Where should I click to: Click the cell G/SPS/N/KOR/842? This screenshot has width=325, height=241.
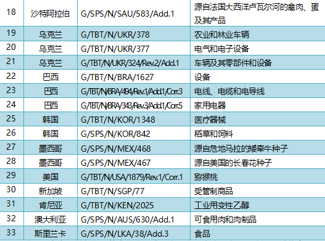pos(134,133)
